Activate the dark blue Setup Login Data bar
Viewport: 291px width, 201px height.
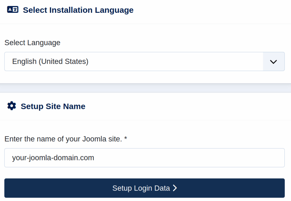click(x=144, y=188)
